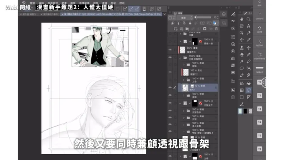
Task: Select the Figure rectangle tool
Action: 242,97
